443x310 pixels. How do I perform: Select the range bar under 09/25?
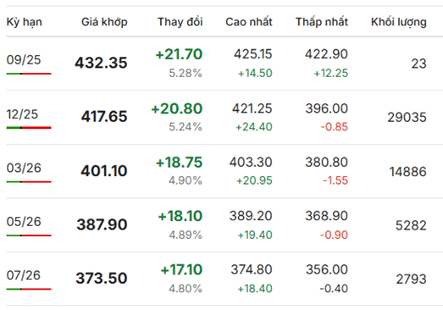(x=29, y=74)
